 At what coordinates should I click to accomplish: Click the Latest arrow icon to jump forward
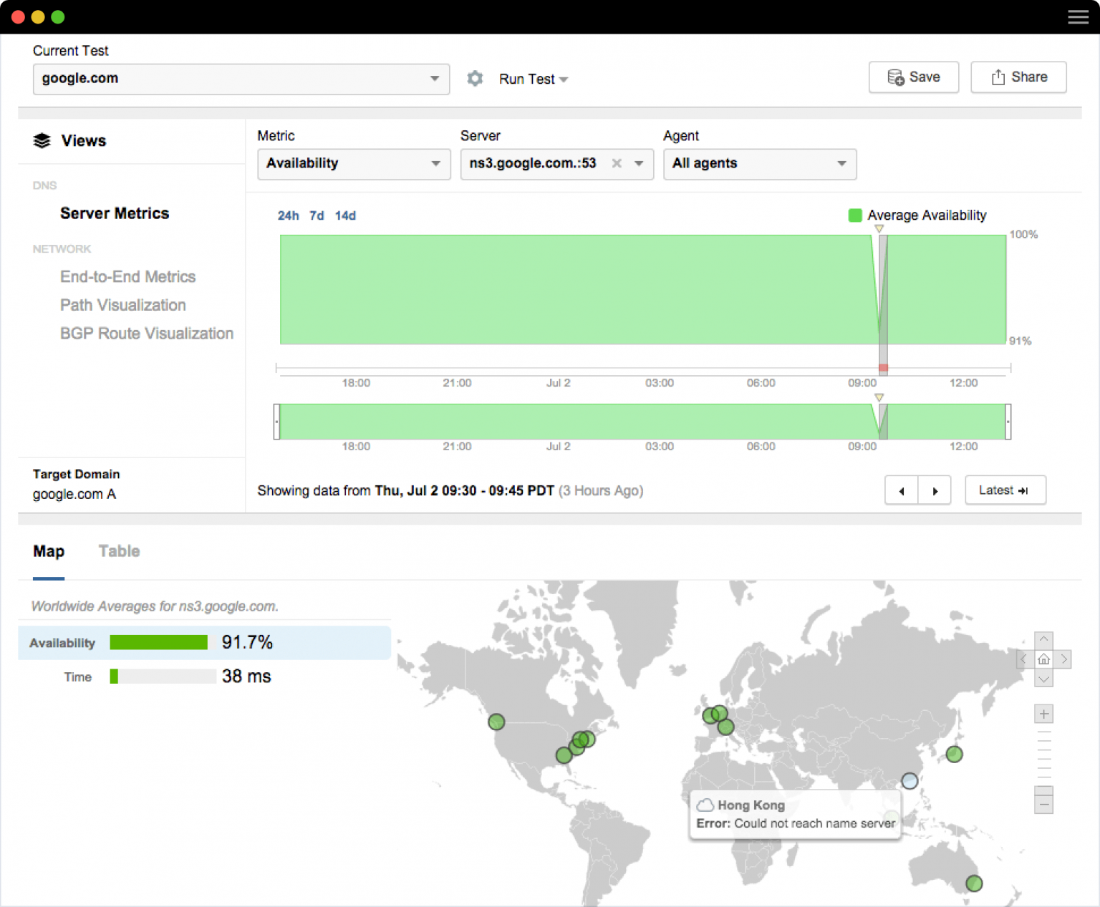(x=1023, y=490)
